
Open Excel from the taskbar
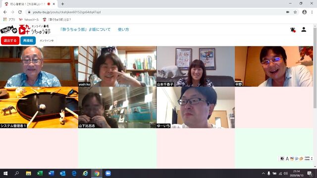point(40,174)
